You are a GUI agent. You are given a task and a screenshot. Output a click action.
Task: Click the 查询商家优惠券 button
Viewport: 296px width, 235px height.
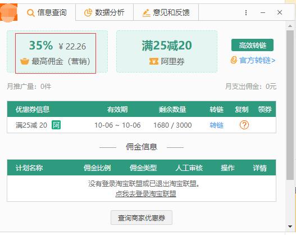[142, 218]
